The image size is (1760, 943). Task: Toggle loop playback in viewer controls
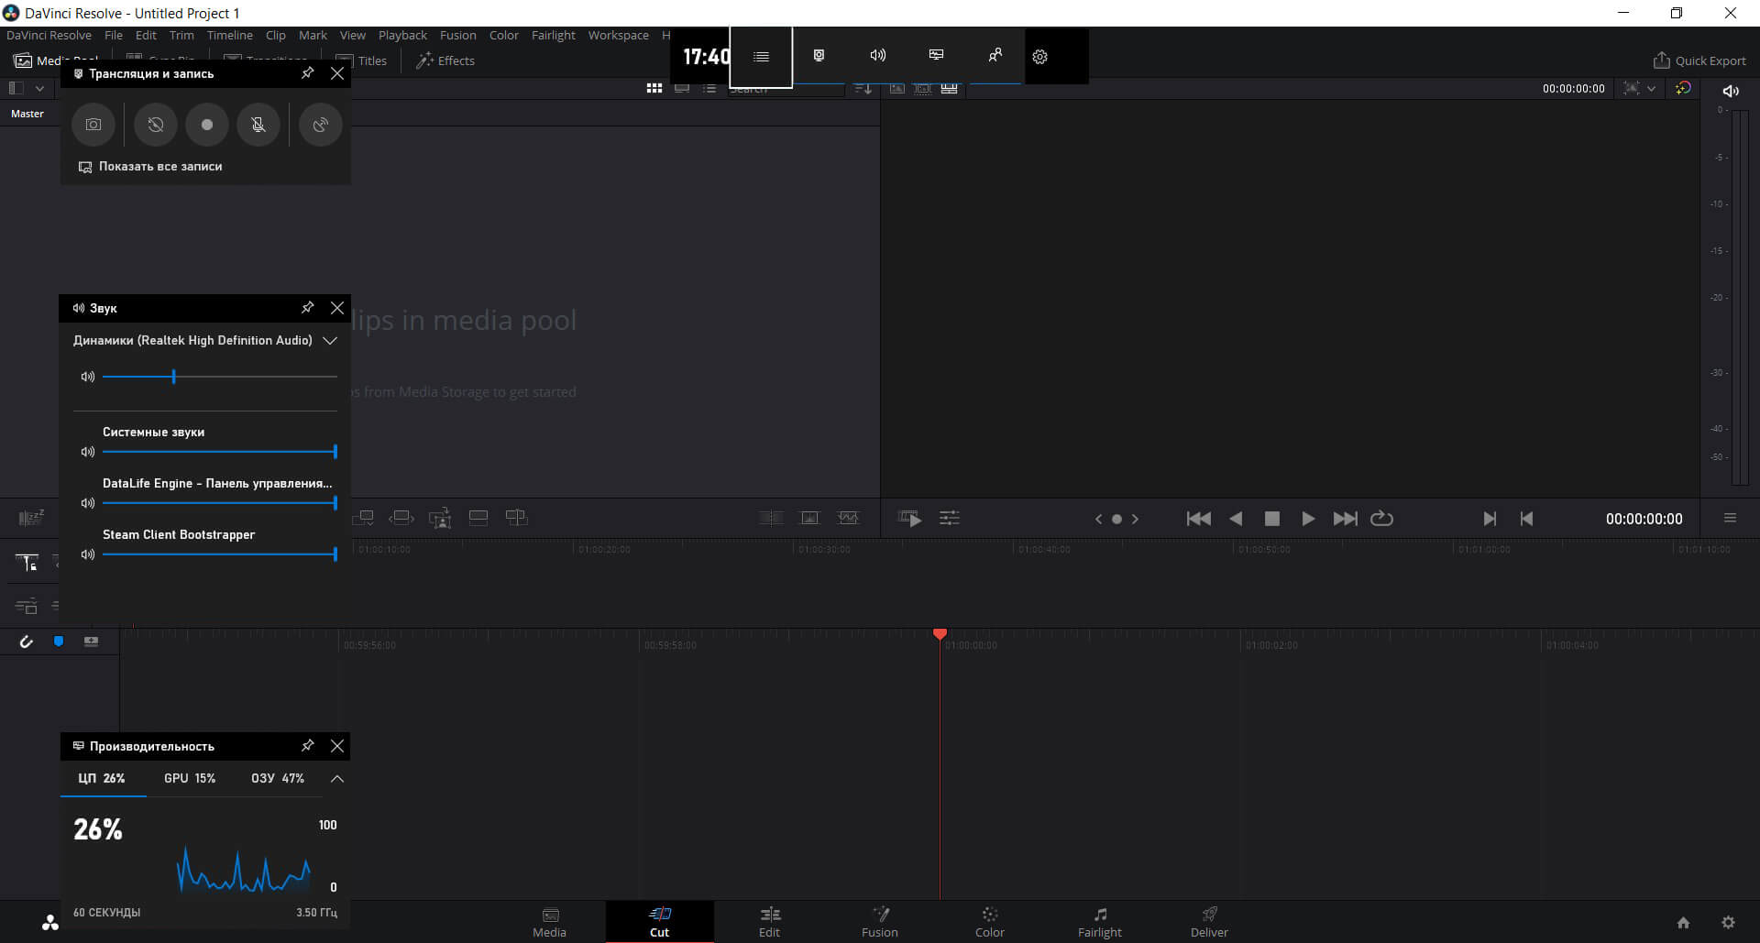point(1381,519)
